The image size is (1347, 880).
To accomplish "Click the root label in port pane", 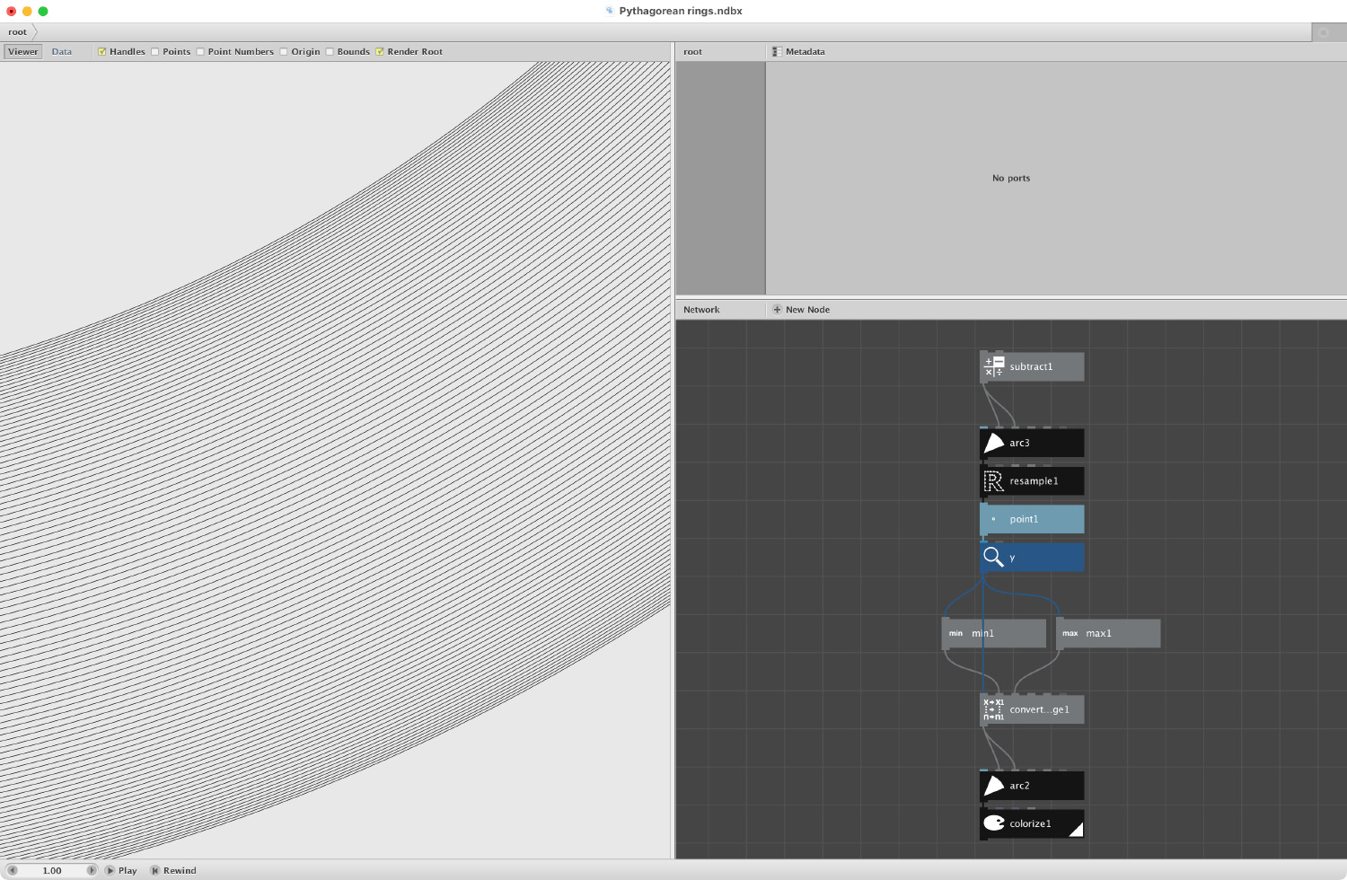I will 692,52.
